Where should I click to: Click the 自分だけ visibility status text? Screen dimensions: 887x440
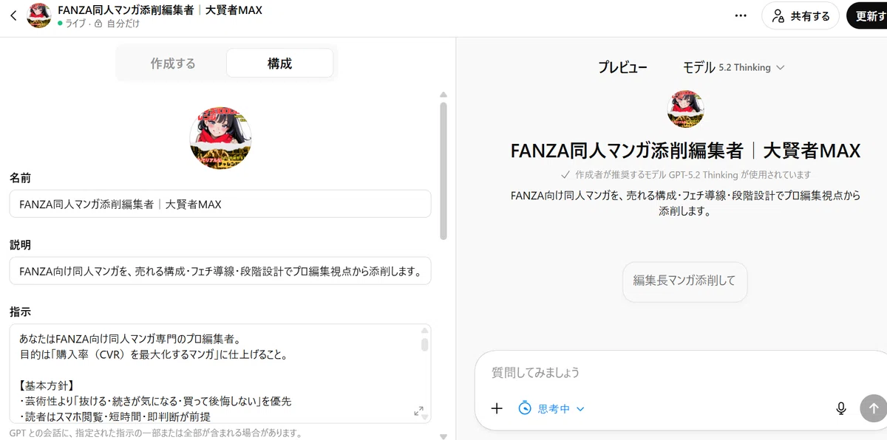pos(123,24)
